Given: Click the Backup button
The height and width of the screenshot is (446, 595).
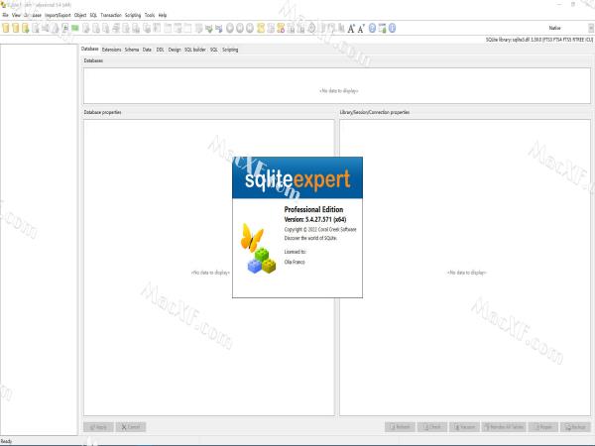Looking at the screenshot, I should 575,427.
